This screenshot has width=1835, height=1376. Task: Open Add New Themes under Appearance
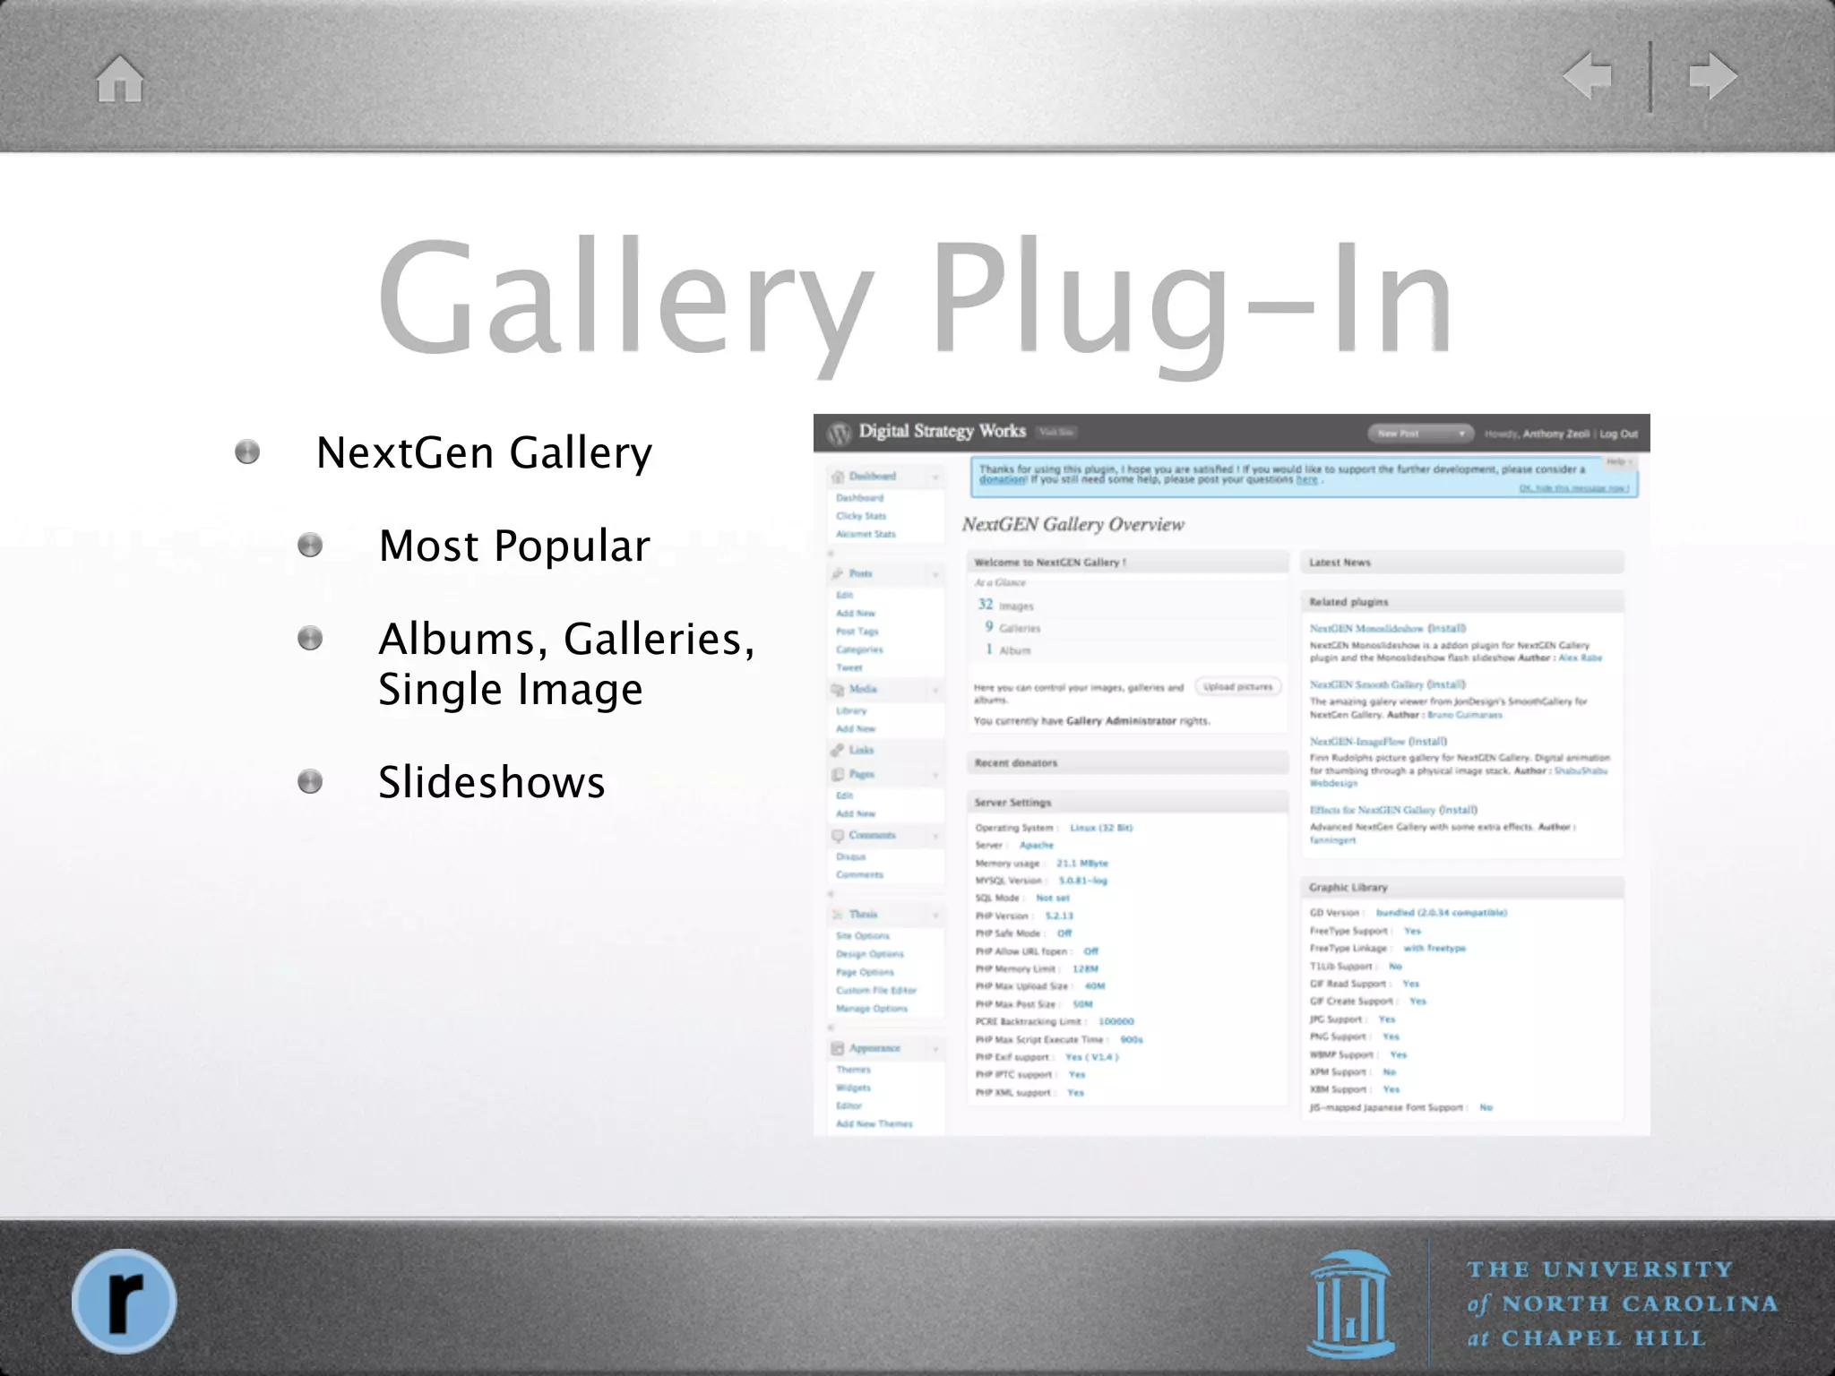[874, 1123]
